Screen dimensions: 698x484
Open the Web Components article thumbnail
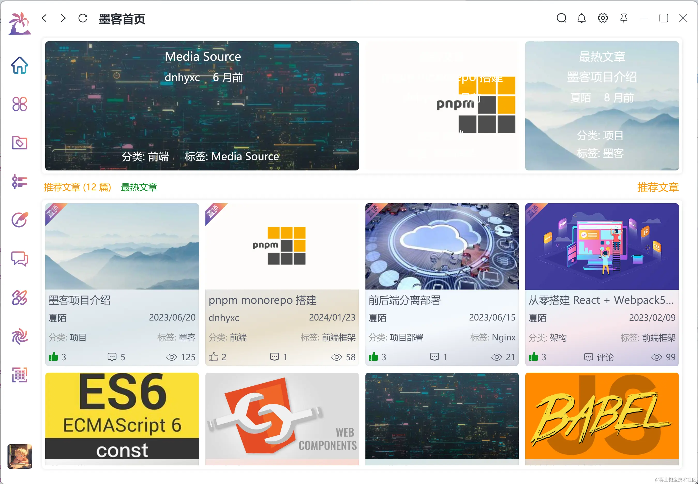pyautogui.click(x=282, y=416)
